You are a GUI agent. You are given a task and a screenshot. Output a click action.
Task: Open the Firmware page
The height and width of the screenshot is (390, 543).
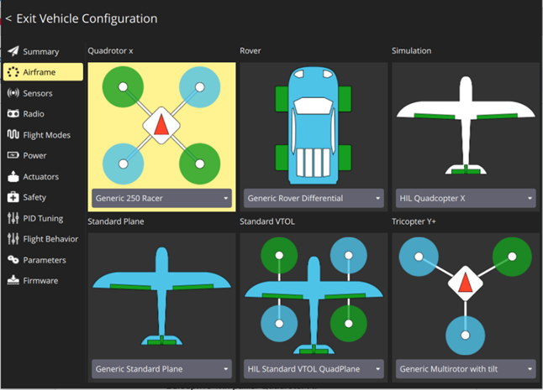click(x=43, y=280)
